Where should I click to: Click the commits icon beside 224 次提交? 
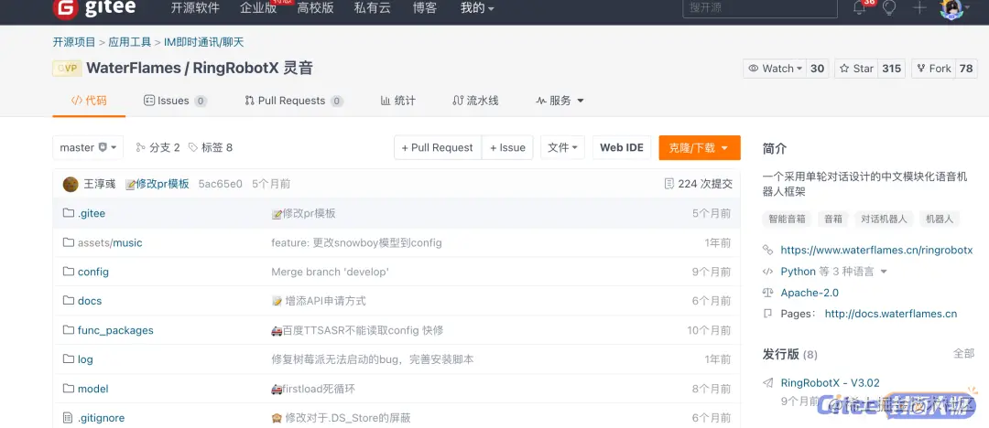669,184
